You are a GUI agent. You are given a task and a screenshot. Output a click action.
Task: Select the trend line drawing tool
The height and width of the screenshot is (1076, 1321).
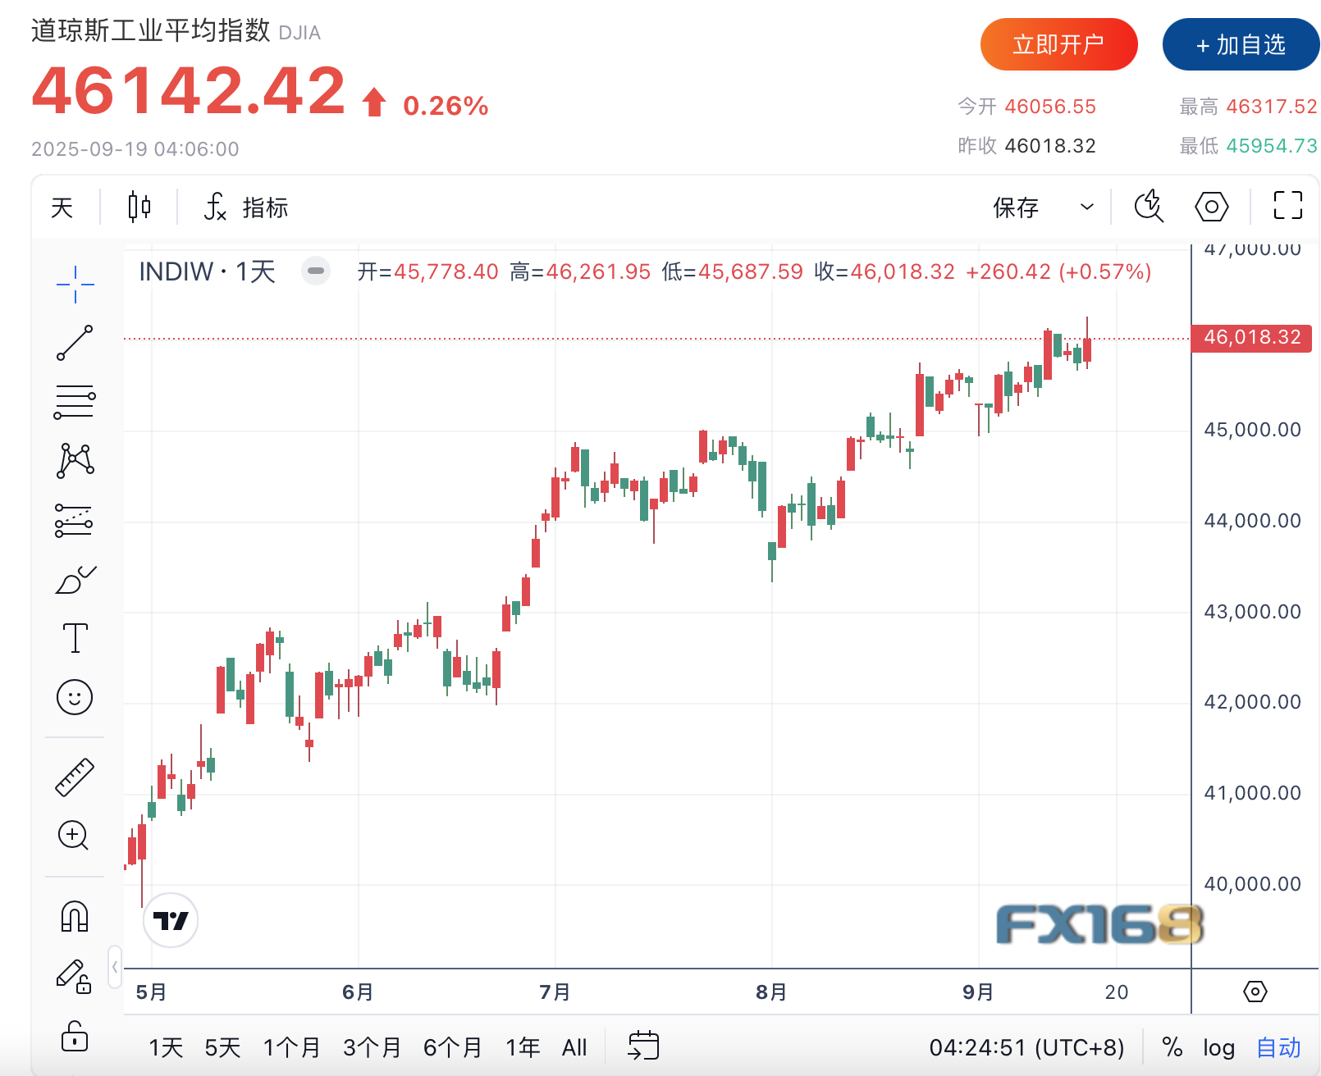tap(75, 343)
